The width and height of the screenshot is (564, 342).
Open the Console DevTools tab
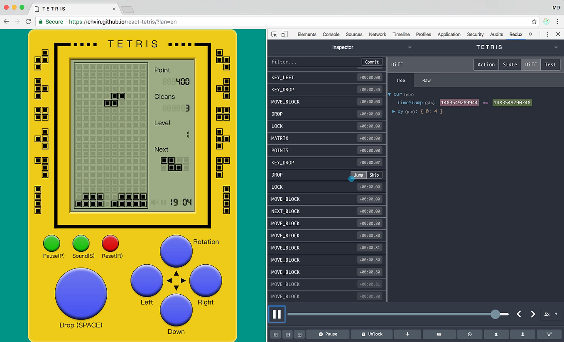pos(331,34)
